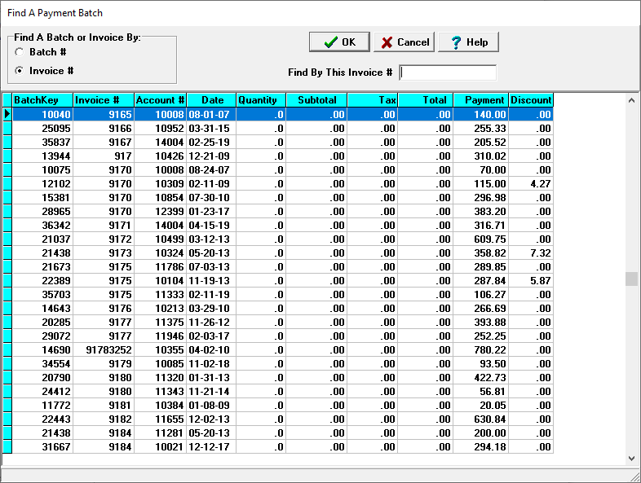Click the vertical scrollbar thumb
641x483 pixels.
(631, 279)
